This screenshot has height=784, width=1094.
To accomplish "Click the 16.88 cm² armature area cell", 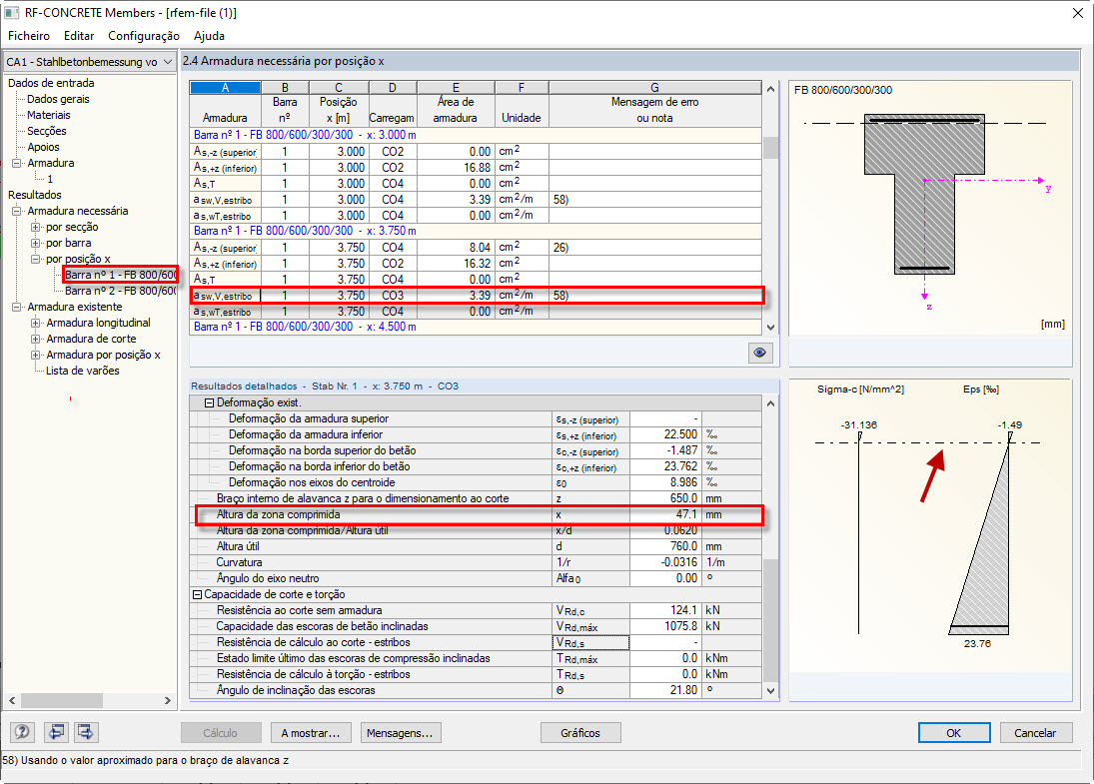I will coord(457,168).
